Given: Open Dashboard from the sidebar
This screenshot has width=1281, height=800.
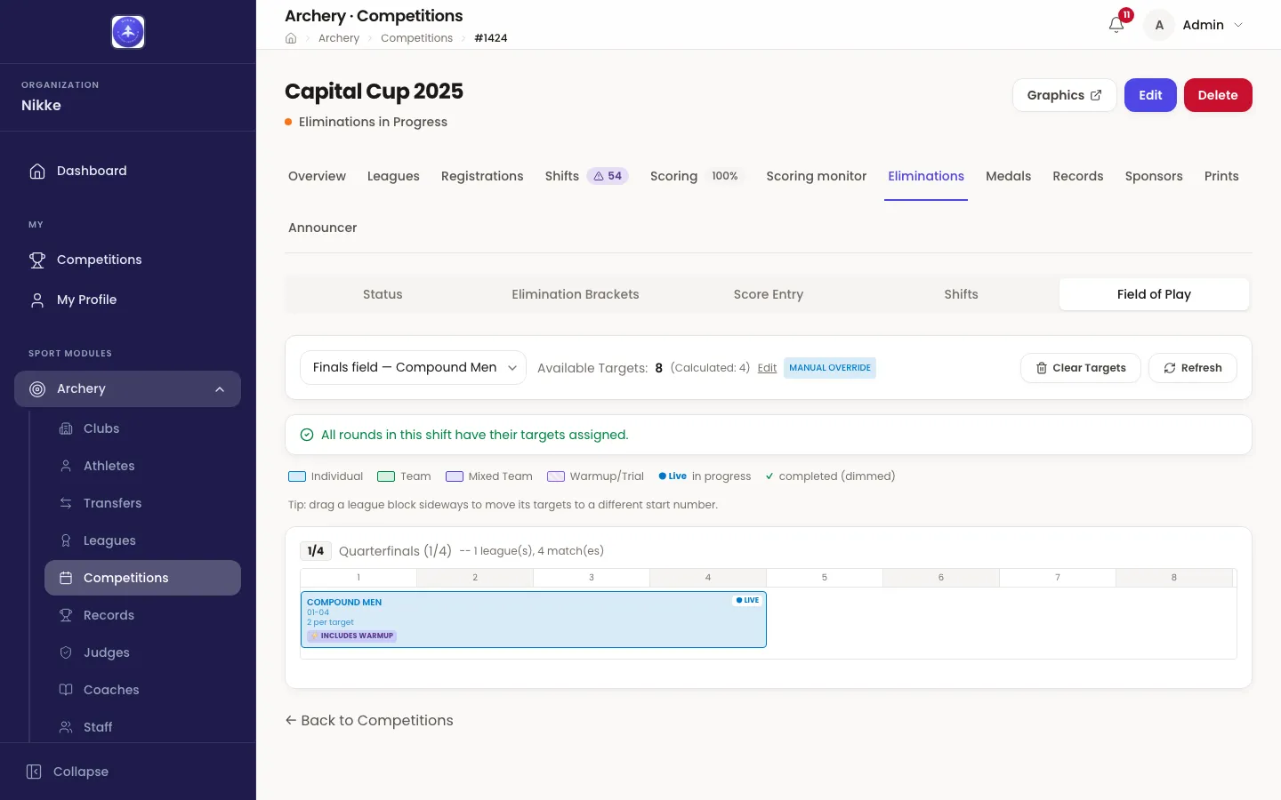Looking at the screenshot, I should 127,171.
